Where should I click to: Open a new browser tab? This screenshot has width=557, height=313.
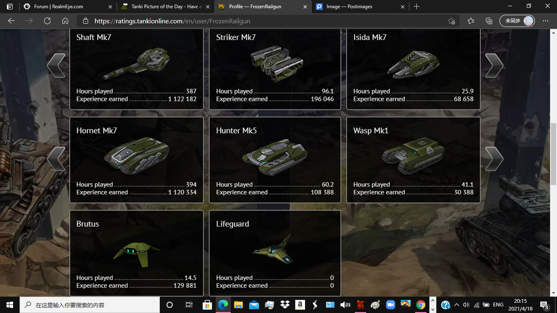pyautogui.click(x=416, y=7)
